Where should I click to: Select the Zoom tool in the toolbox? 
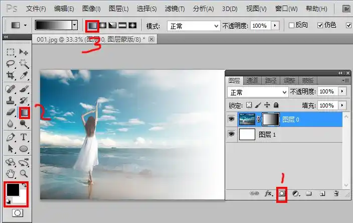click(x=24, y=173)
